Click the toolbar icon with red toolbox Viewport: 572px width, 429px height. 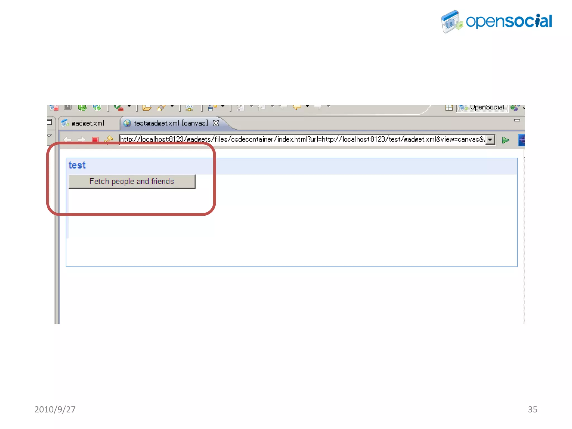point(119,108)
